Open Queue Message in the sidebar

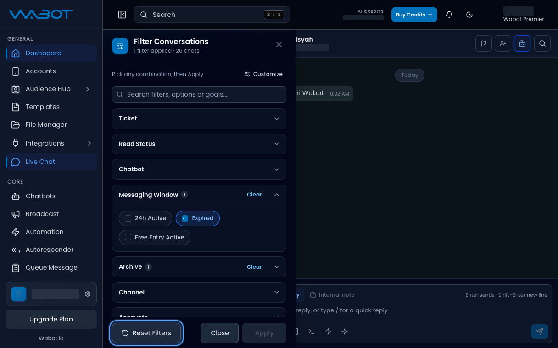[51, 267]
